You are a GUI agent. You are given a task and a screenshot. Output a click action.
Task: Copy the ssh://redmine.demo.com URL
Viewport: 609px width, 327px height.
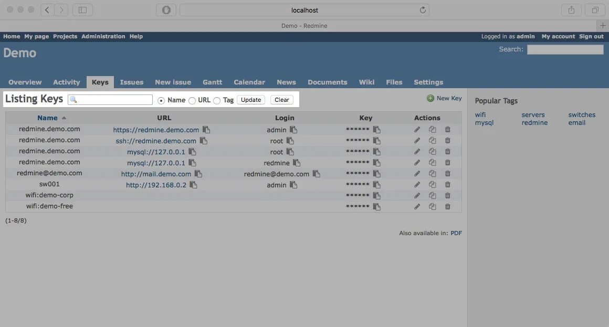pyautogui.click(x=204, y=140)
